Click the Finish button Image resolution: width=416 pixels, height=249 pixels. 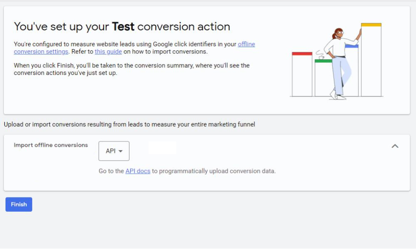[x=19, y=205]
